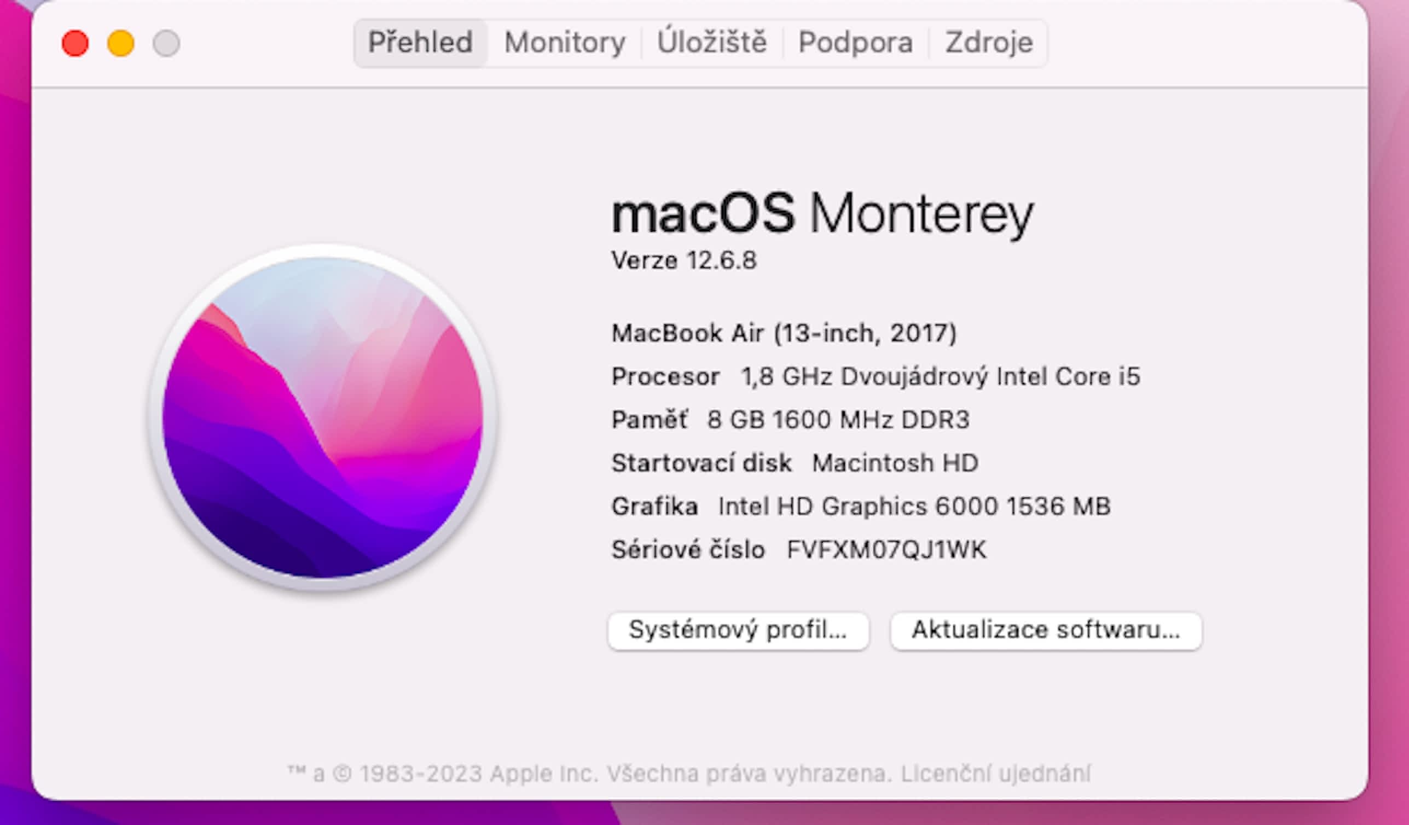Click the macOS Monterey round logo
Image resolution: width=1409 pixels, height=825 pixels.
(323, 418)
